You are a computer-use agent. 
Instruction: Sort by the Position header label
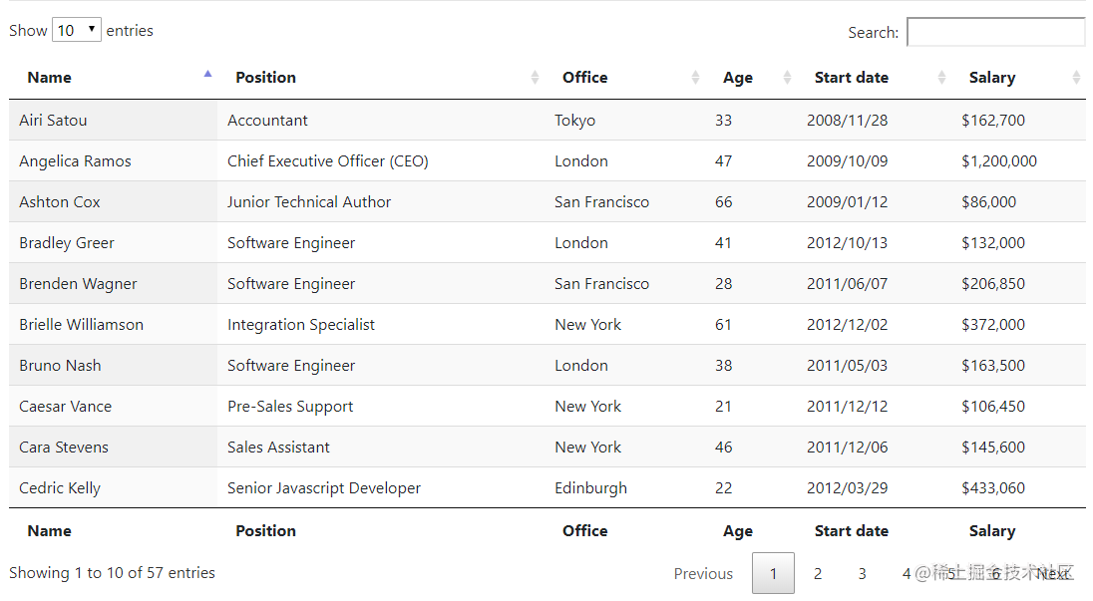265,78
